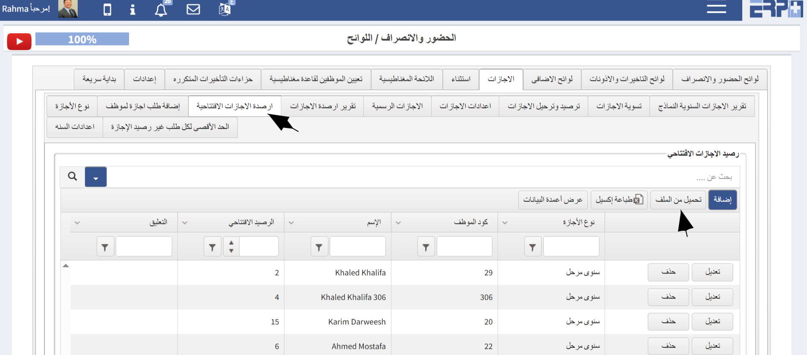Expand الإسم column header menu
Image resolution: width=807 pixels, height=355 pixels.
point(291,223)
